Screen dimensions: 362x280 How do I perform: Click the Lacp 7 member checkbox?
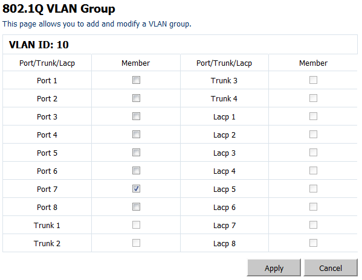pyautogui.click(x=313, y=224)
